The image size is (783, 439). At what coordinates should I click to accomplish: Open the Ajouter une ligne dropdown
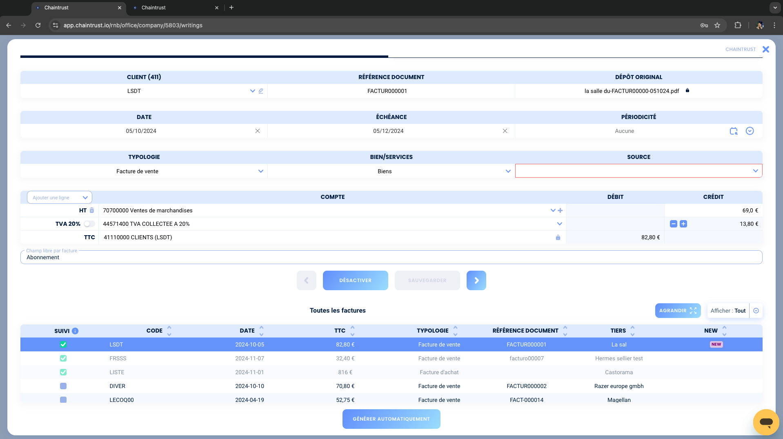[60, 198]
